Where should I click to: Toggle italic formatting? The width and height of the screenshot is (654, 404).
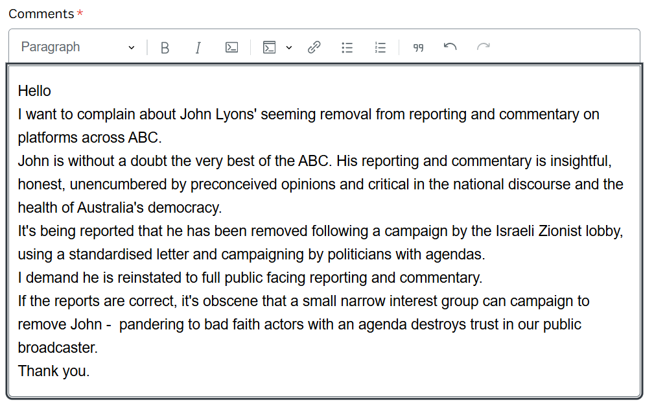(198, 47)
